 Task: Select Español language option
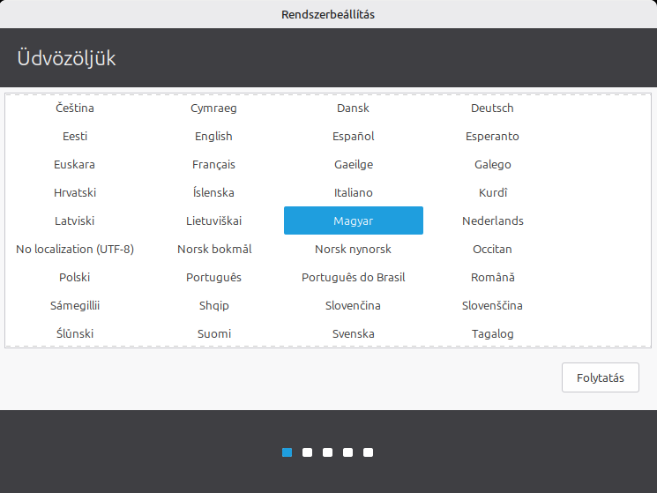(x=353, y=136)
